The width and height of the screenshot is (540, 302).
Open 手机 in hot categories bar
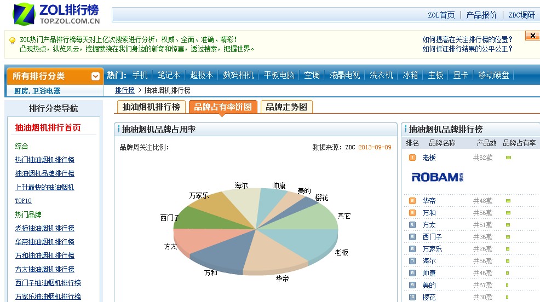pyautogui.click(x=140, y=75)
